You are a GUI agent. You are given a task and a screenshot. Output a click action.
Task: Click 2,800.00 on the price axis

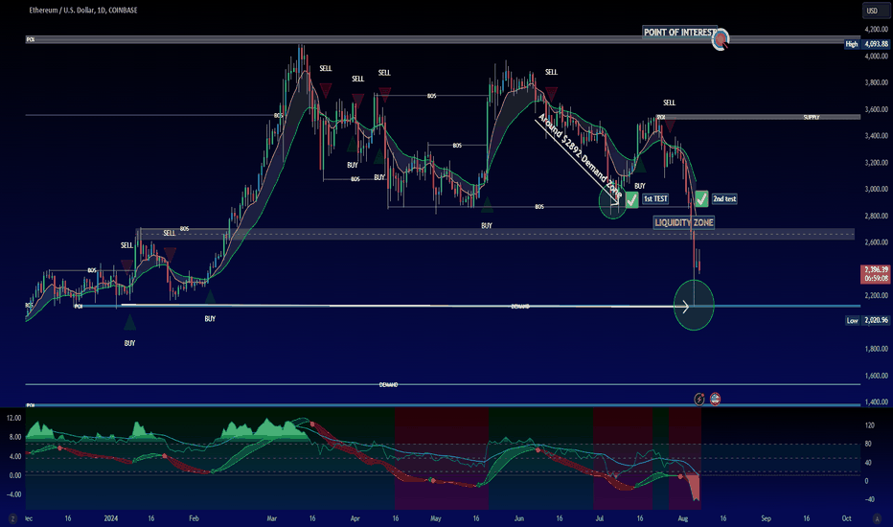[x=876, y=216]
